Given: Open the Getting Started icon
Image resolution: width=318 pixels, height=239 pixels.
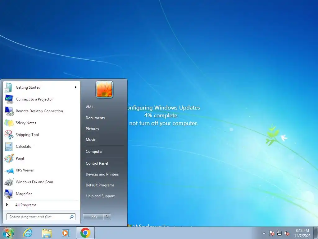Looking at the screenshot, I should pos(8,87).
